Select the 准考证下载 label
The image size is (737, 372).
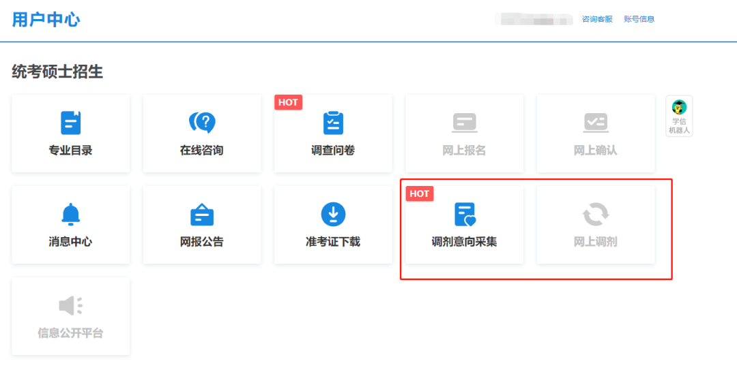click(x=333, y=242)
